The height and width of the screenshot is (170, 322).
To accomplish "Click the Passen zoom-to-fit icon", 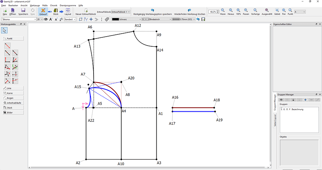I will coord(246,10).
